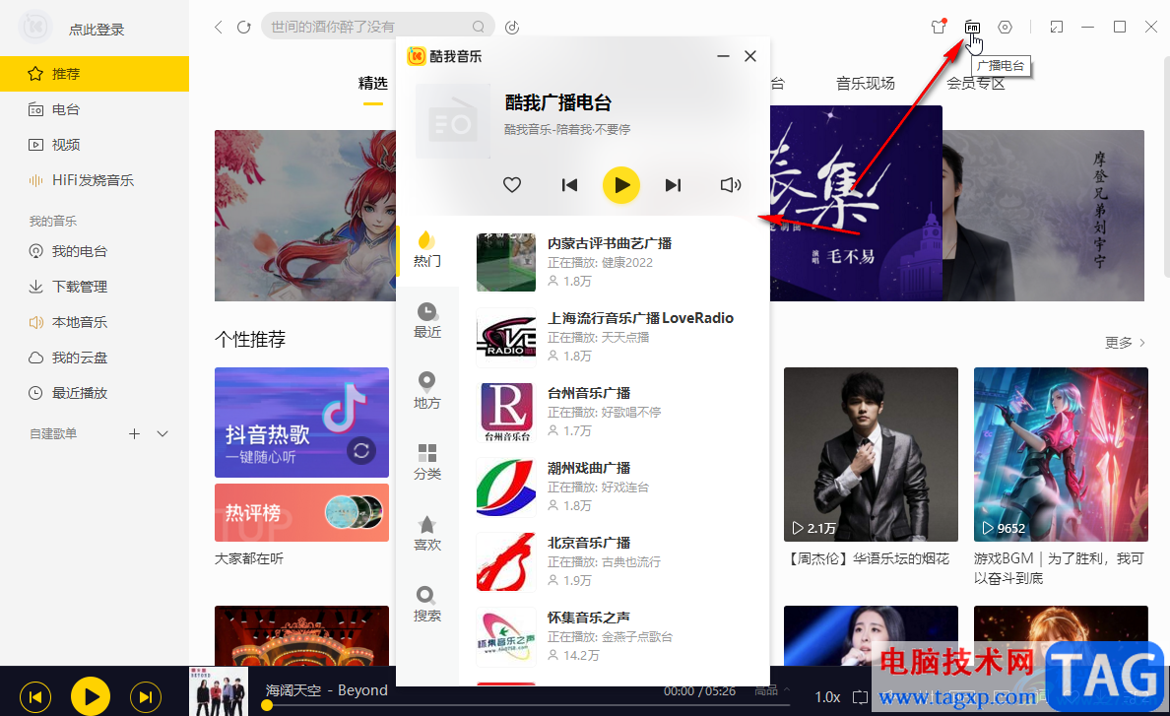The width and height of the screenshot is (1170, 716).
Task: Refresh the page with reload icon
Action: click(x=244, y=27)
